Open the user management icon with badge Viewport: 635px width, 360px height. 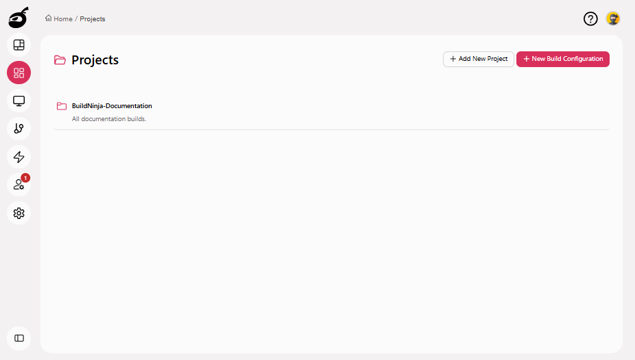(x=19, y=185)
